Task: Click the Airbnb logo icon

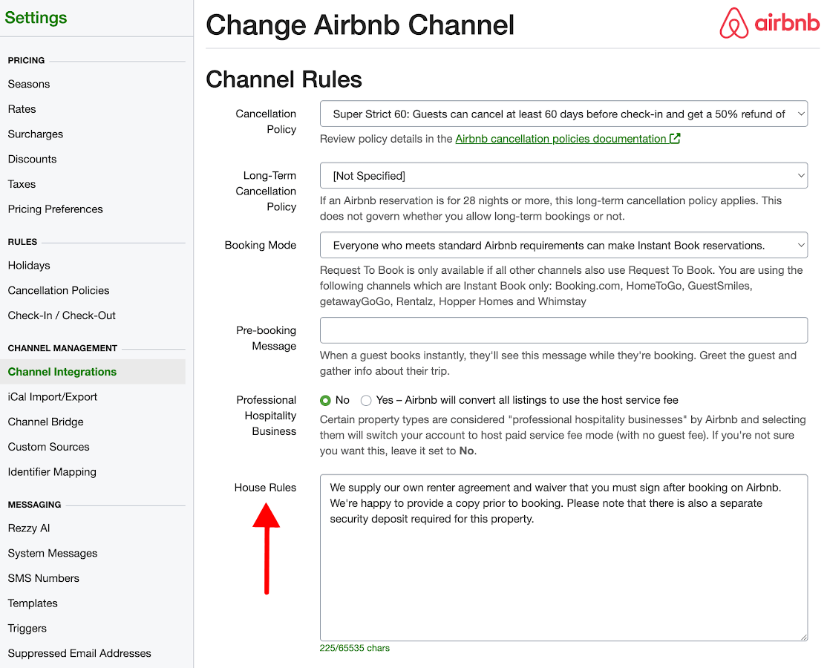Action: coord(733,23)
